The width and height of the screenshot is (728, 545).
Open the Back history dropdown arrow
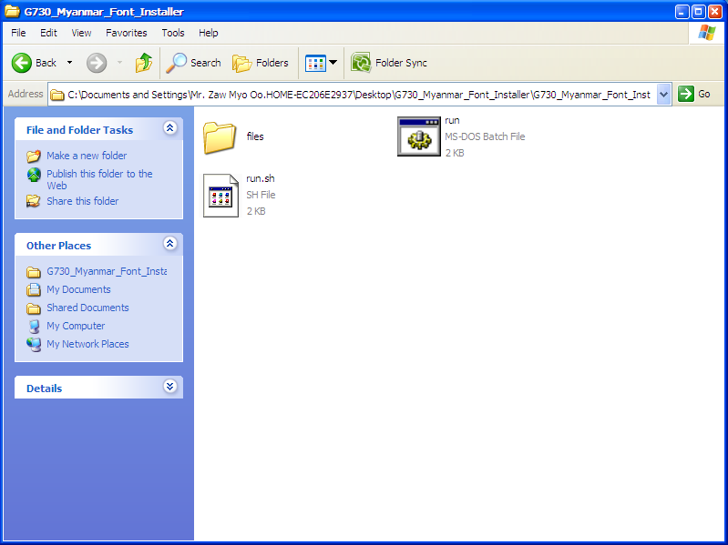(69, 63)
